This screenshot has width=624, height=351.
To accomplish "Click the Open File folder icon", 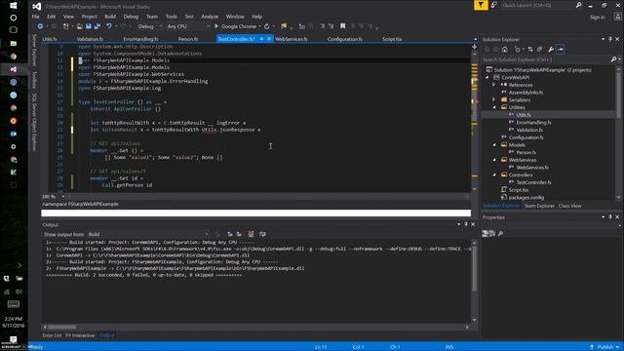I will pos(80,26).
